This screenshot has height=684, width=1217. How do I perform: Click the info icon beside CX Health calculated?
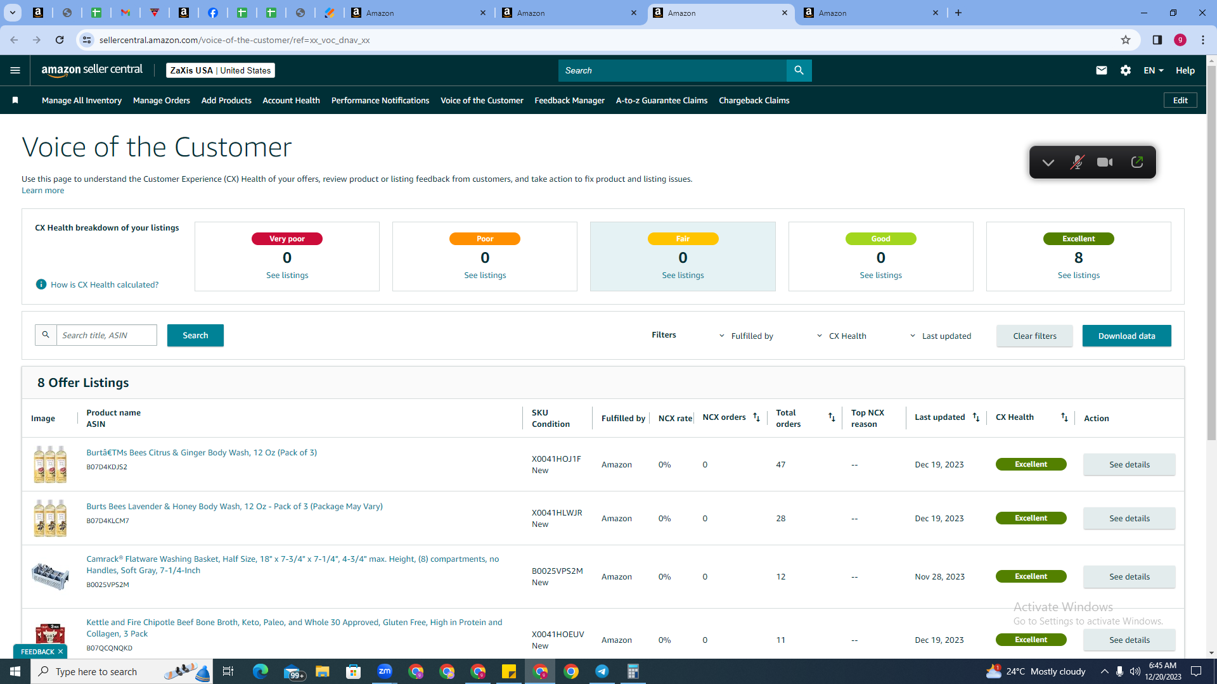coord(41,284)
